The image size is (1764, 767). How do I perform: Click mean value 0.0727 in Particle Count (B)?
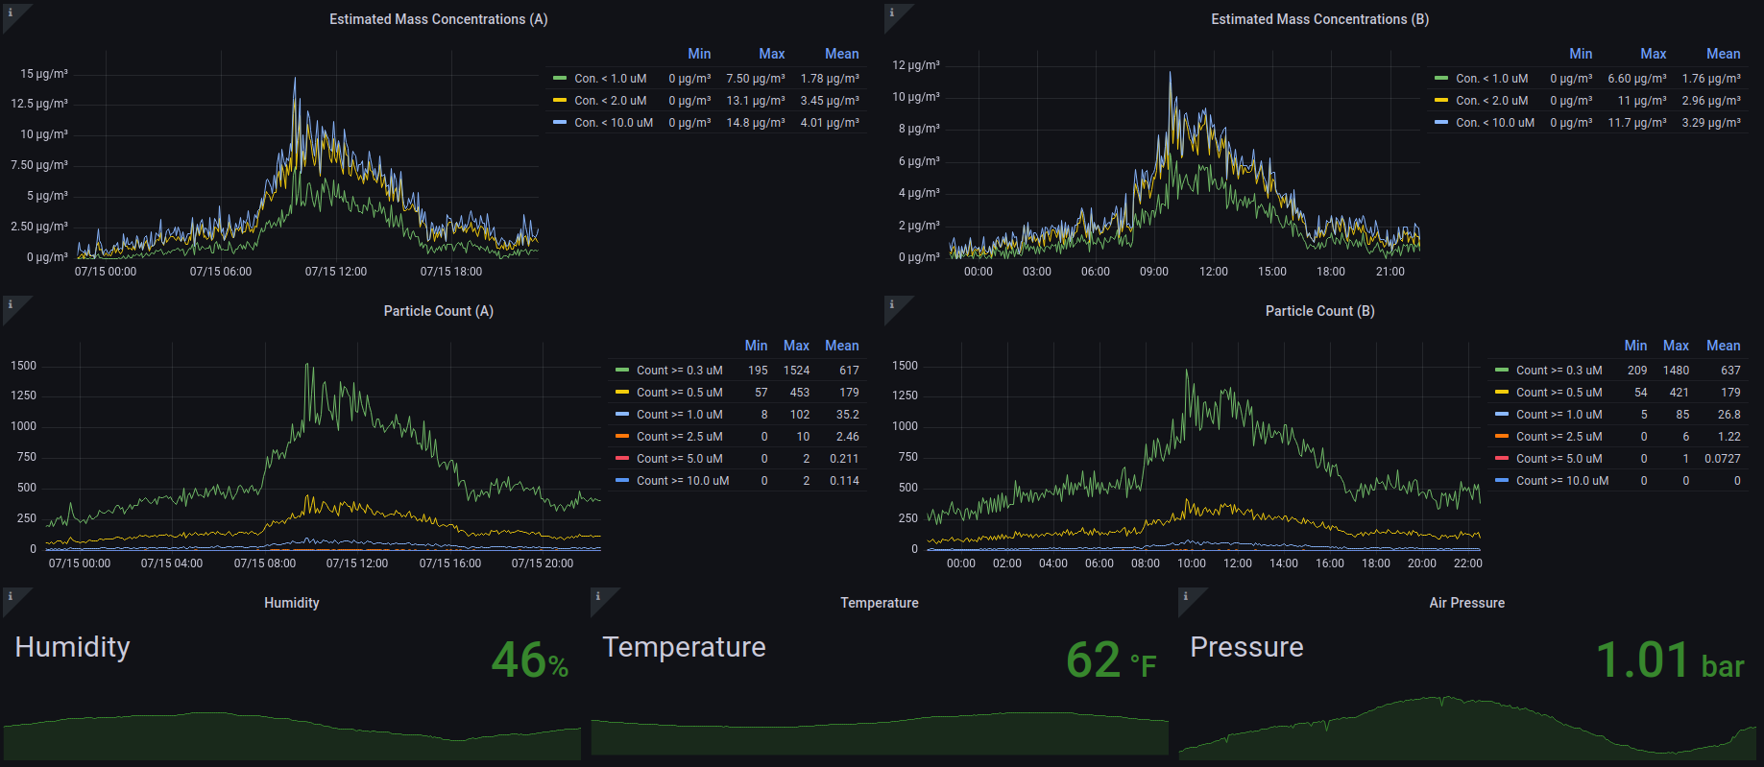click(1723, 459)
